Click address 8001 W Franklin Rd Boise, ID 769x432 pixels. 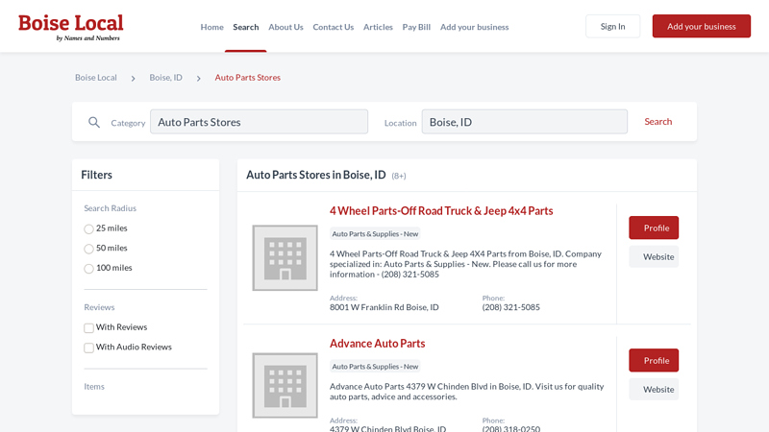[x=384, y=307]
